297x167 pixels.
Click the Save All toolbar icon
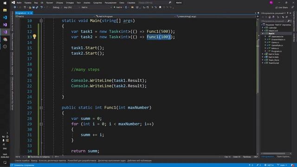tap(37, 7)
